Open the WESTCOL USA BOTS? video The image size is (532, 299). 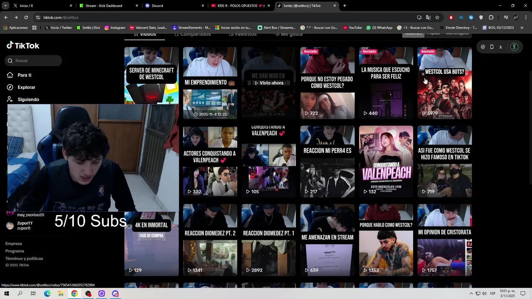[x=445, y=83]
